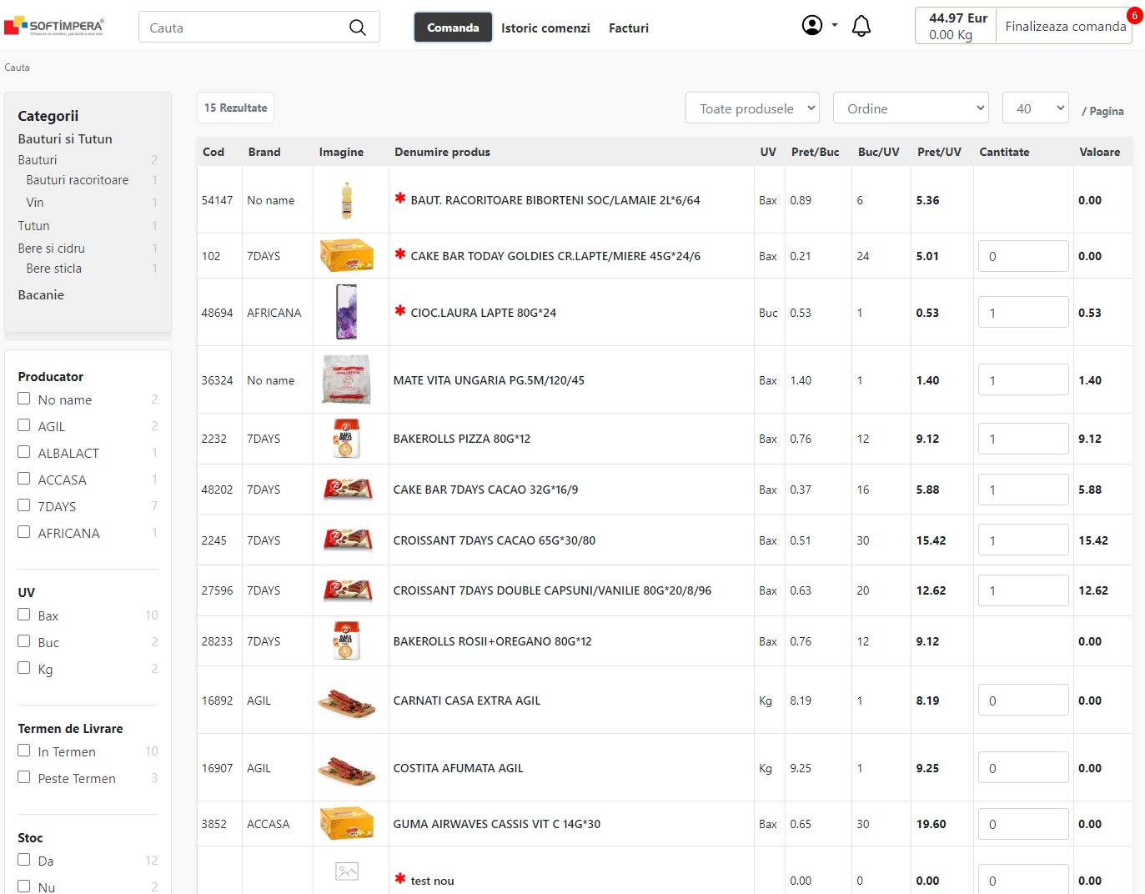Click the Softimpera logo
The image size is (1145, 894).
(x=54, y=27)
